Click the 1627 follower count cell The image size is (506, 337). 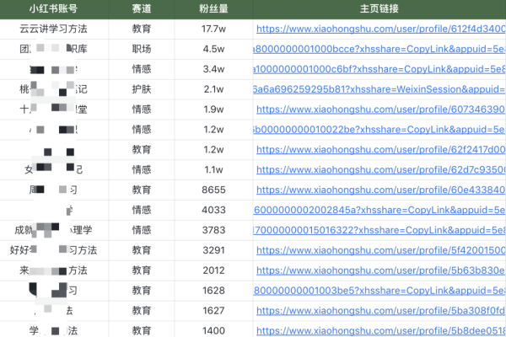click(213, 311)
